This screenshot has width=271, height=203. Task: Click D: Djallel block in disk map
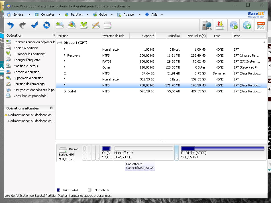pyautogui.click(x=223, y=153)
